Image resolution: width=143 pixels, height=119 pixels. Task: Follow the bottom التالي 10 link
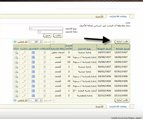click(x=22, y=100)
